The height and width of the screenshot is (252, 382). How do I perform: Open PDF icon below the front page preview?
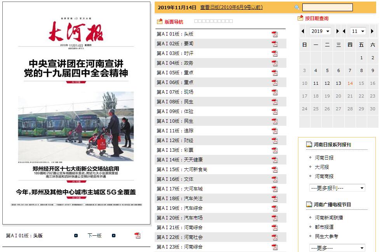(138, 235)
